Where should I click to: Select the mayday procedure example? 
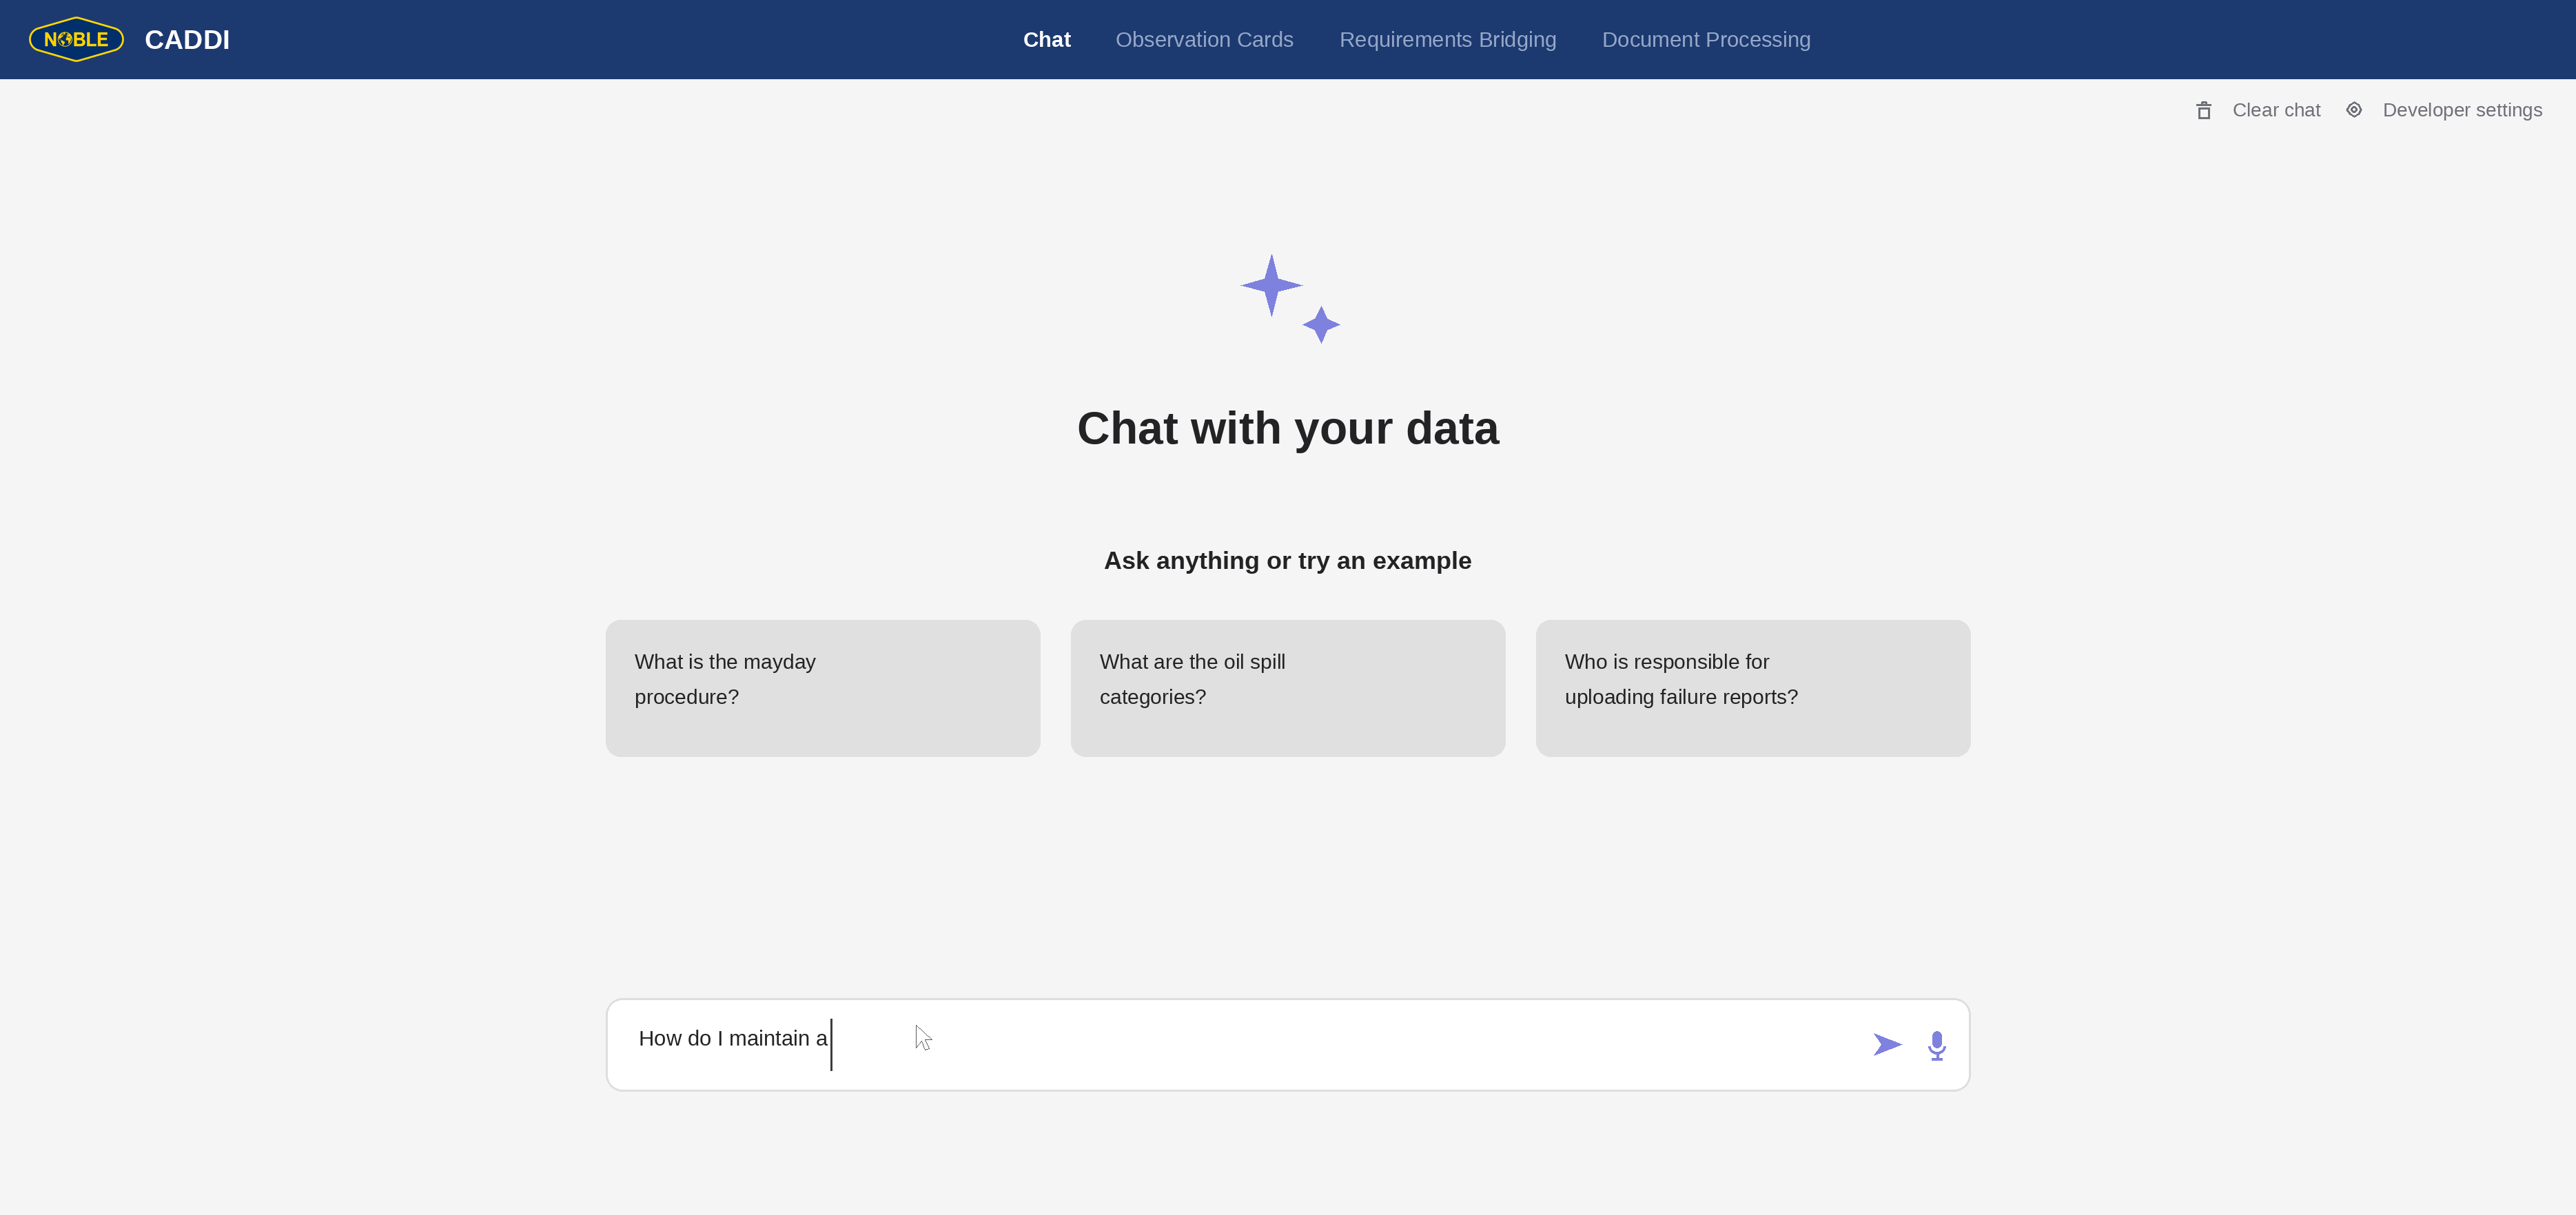click(822, 689)
